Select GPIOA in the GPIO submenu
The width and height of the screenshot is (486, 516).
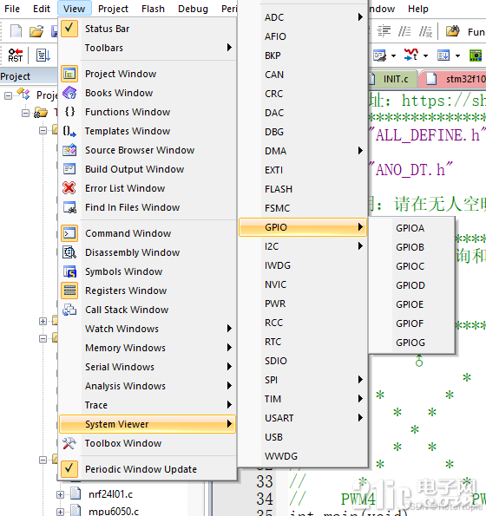[x=412, y=228]
